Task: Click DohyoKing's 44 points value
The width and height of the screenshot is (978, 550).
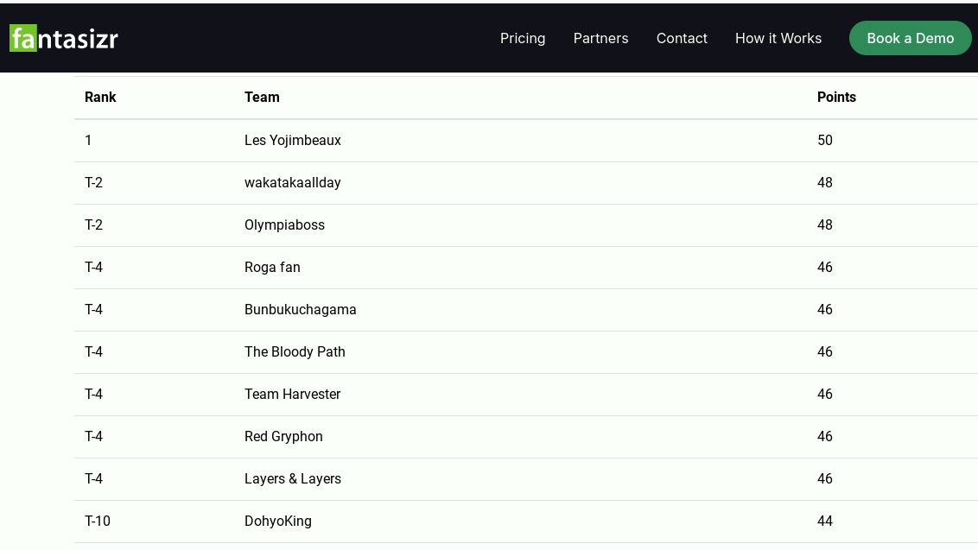Action: point(824,522)
